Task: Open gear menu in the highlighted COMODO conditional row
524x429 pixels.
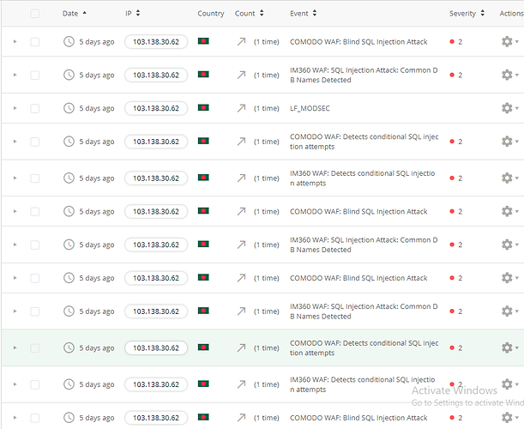Action: coord(509,347)
